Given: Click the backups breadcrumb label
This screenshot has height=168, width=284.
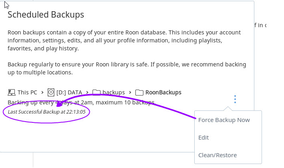Looking at the screenshot, I should click(x=114, y=92).
